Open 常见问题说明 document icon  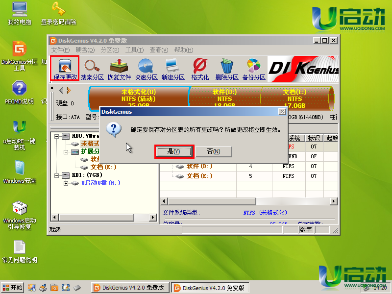click(20, 252)
